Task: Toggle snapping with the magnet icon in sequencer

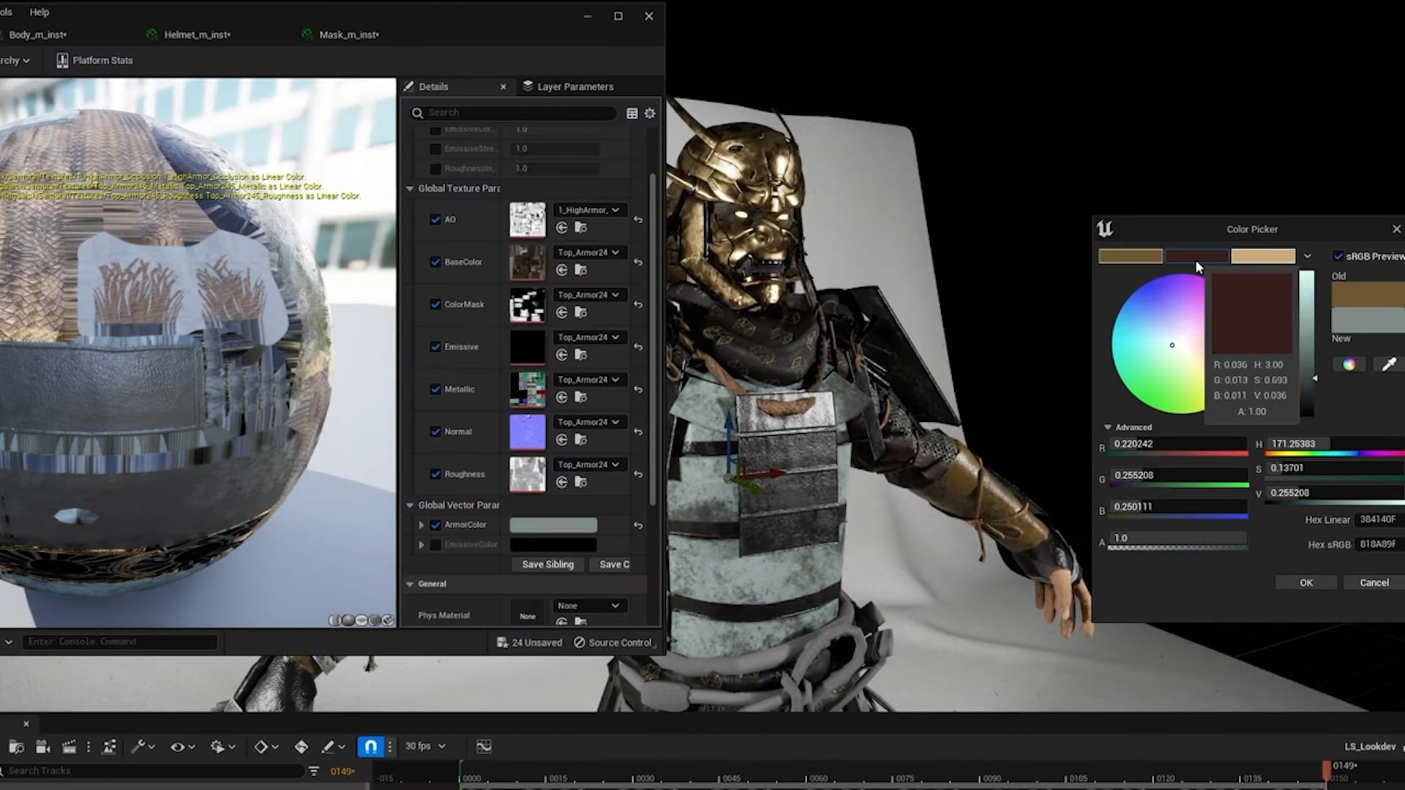Action: [x=370, y=745]
